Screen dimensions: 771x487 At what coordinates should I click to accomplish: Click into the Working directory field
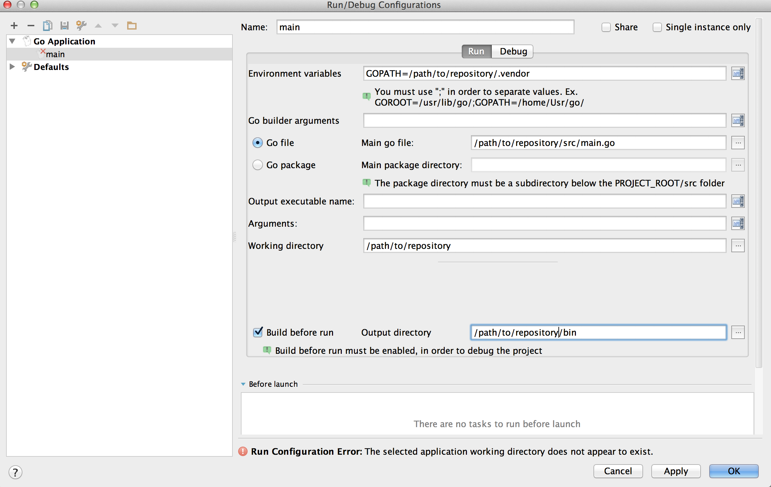pyautogui.click(x=544, y=246)
